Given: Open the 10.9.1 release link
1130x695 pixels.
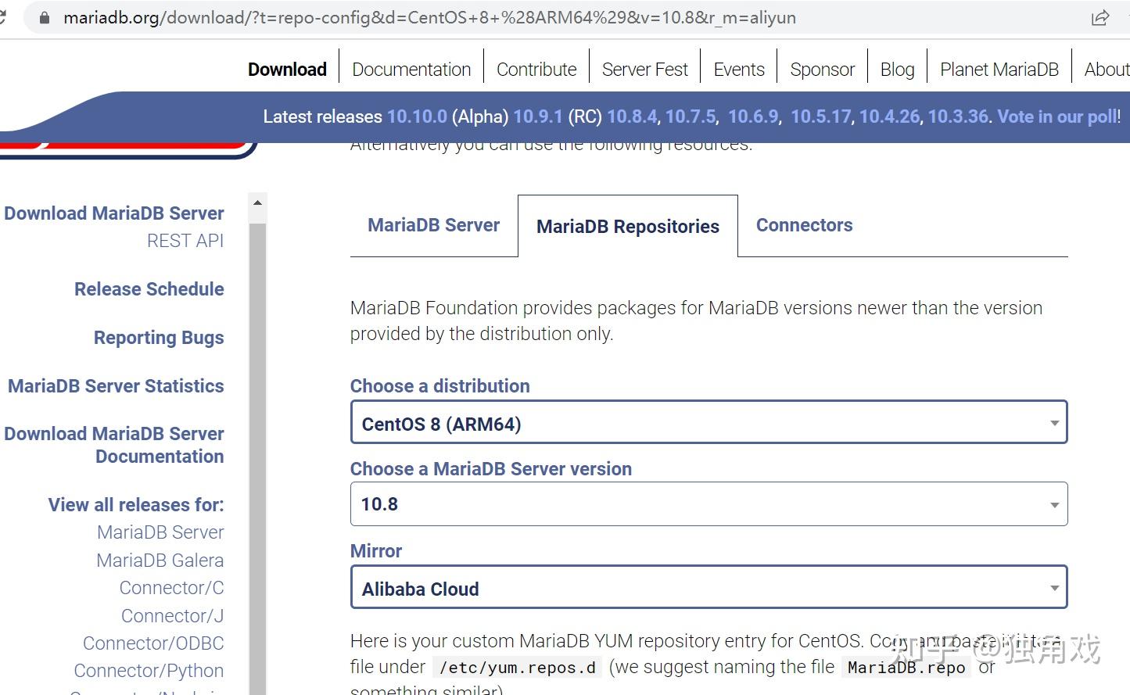Looking at the screenshot, I should coord(537,116).
